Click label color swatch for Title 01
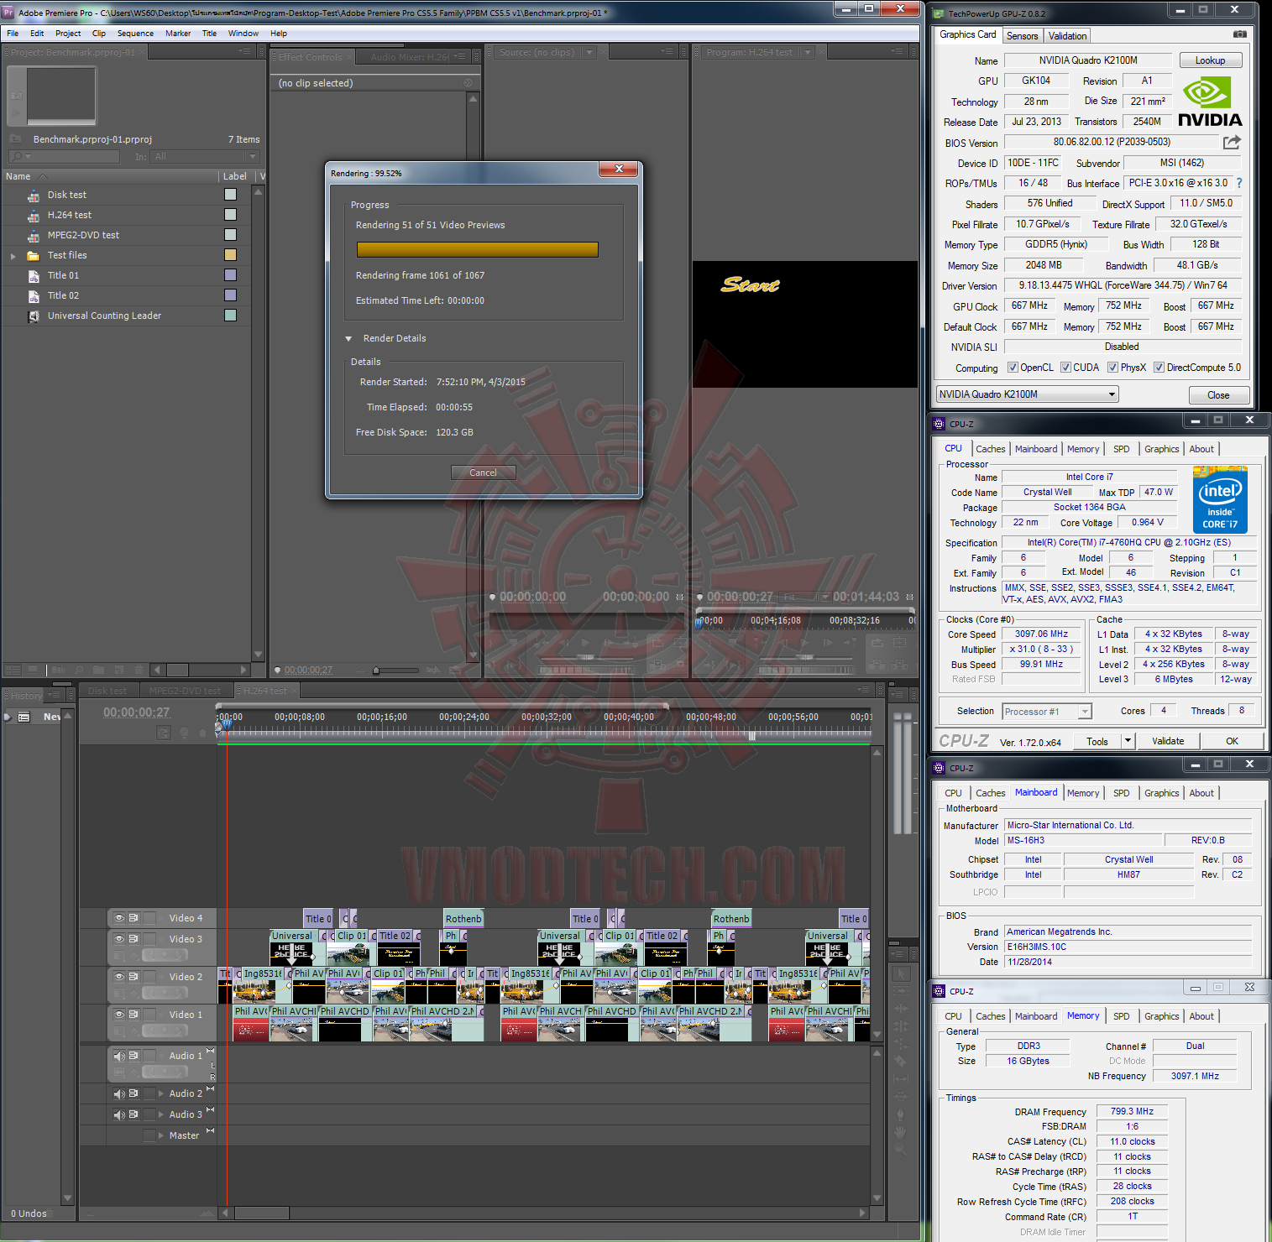Screen dimensions: 1272x1242 click(x=230, y=275)
